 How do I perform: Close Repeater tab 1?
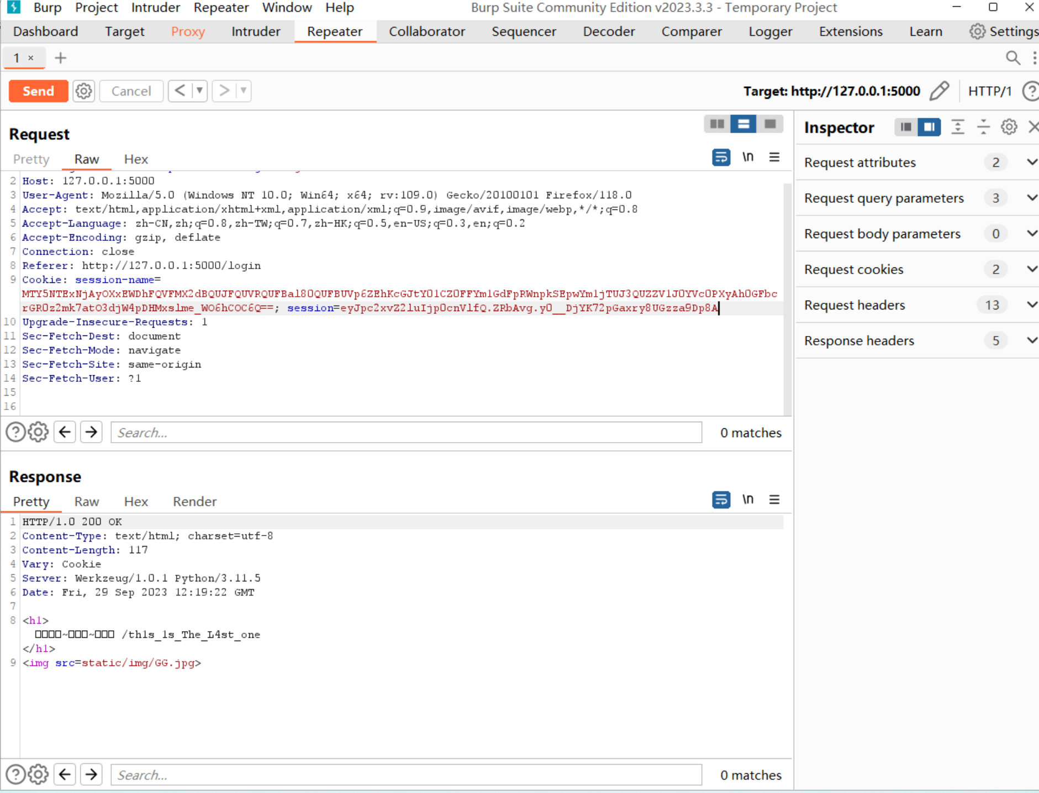coord(31,57)
